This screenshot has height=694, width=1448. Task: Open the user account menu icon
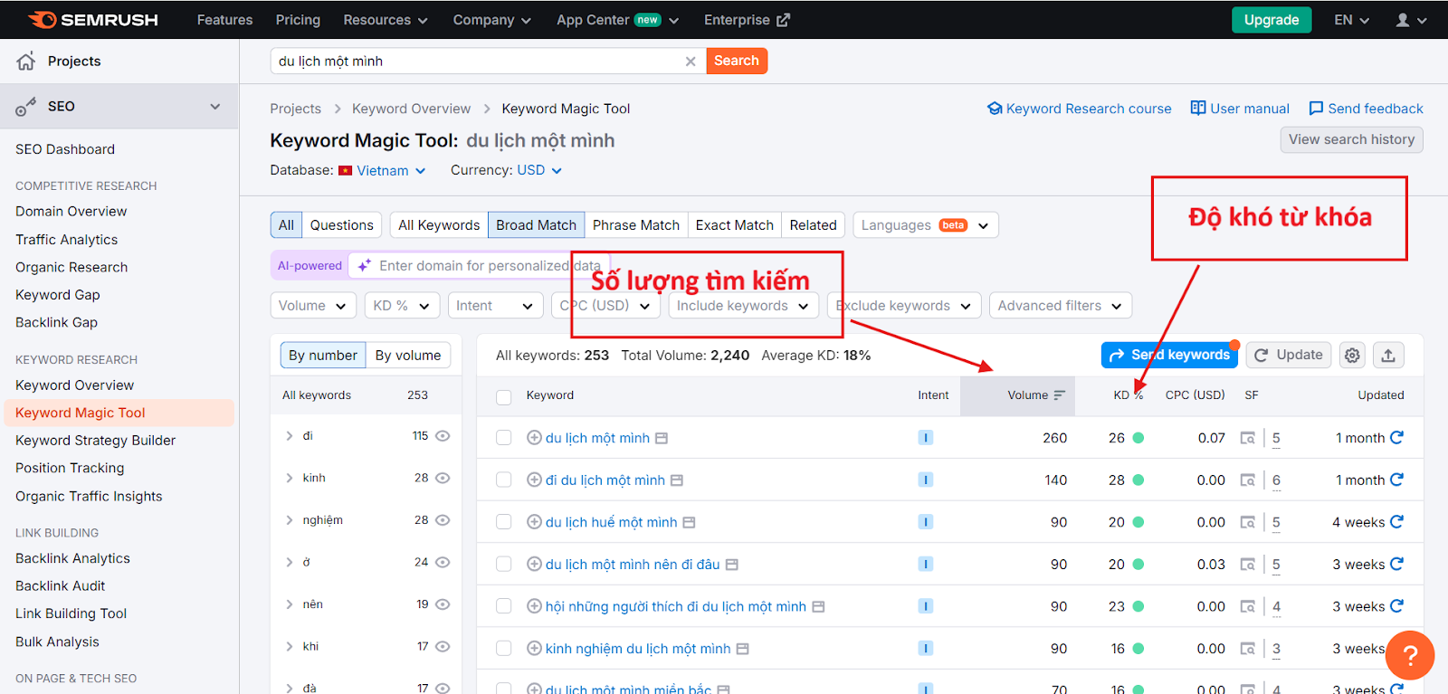(1411, 20)
